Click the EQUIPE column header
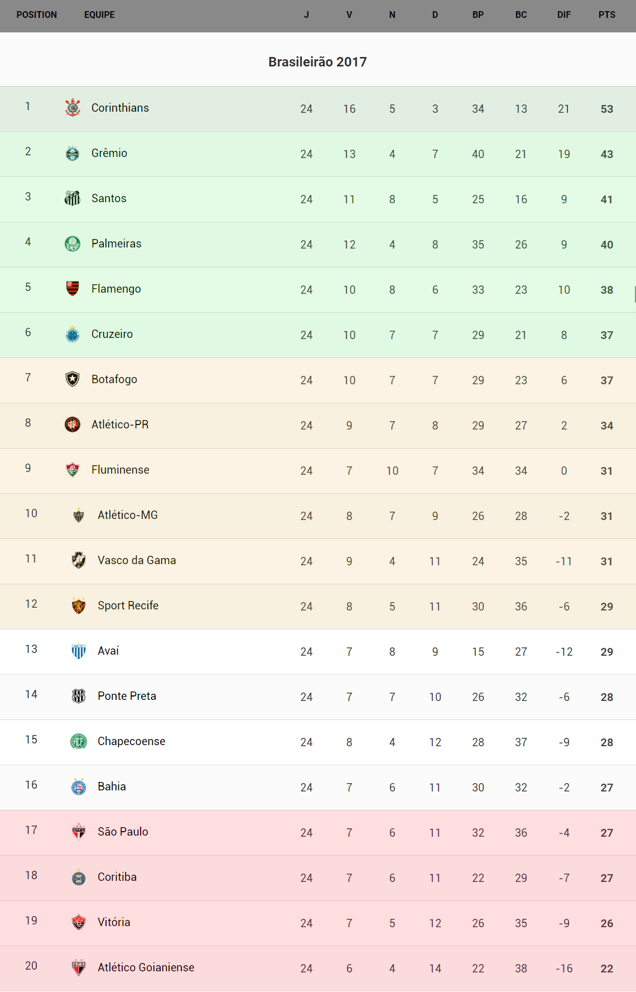 click(99, 15)
